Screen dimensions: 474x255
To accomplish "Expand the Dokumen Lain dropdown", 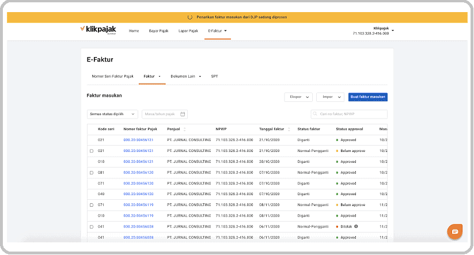I will coord(200,77).
